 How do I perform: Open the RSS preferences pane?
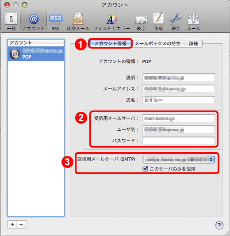(55, 22)
